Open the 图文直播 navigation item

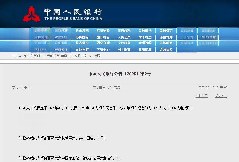pos(103,43)
